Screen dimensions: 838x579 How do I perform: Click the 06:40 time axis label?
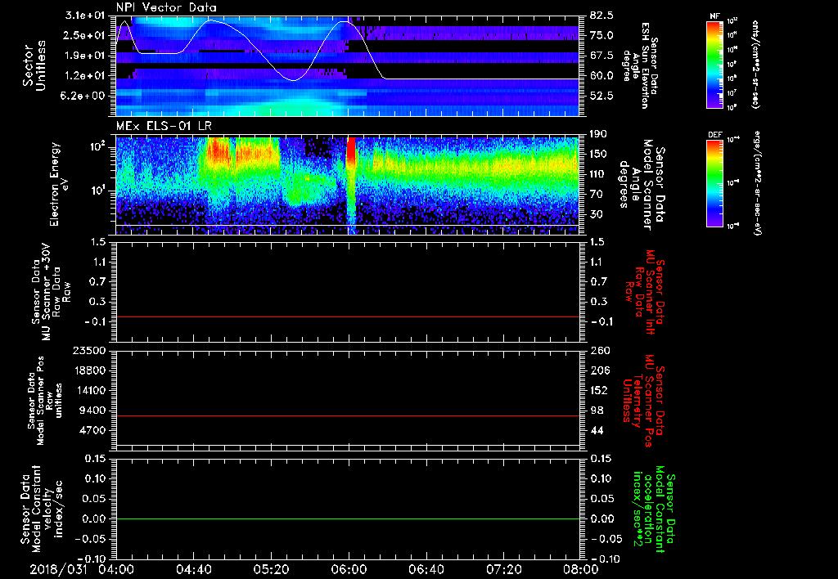click(426, 569)
